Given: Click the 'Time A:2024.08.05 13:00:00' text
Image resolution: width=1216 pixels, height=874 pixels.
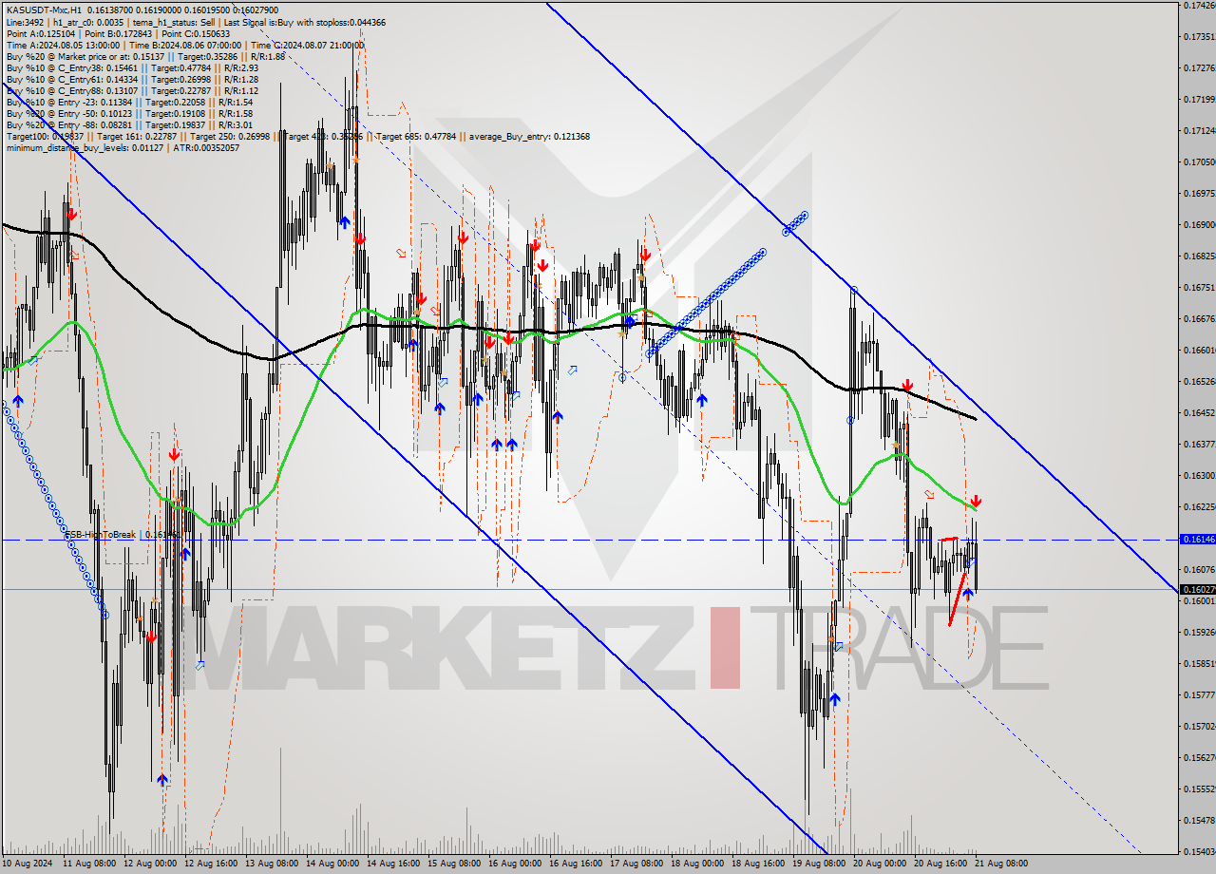Looking at the screenshot, I should tap(63, 45).
